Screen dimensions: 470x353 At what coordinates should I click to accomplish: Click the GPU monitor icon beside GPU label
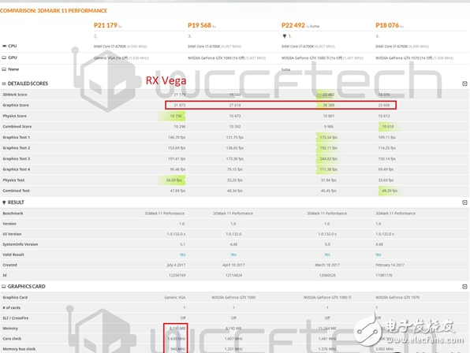[4, 58]
